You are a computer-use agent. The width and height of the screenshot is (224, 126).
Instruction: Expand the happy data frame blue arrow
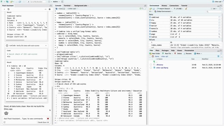(x=150, y=23)
